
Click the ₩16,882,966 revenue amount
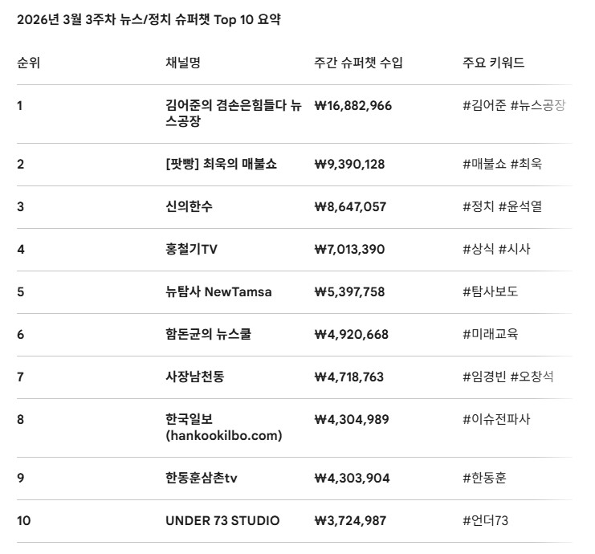[353, 105]
